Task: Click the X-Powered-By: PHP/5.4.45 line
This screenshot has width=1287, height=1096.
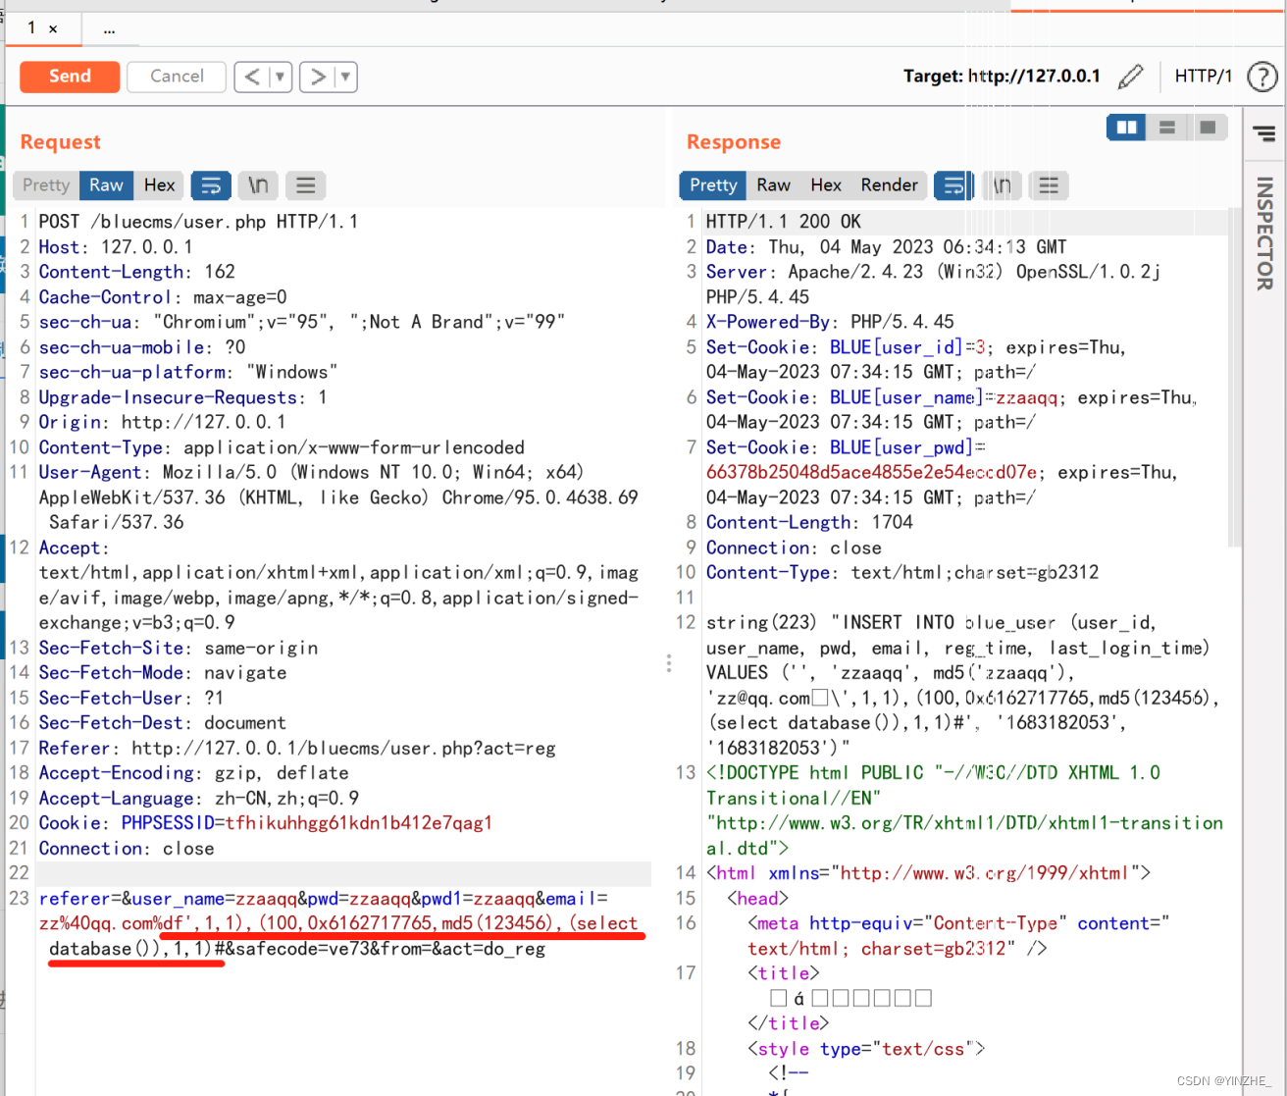Action: (830, 322)
